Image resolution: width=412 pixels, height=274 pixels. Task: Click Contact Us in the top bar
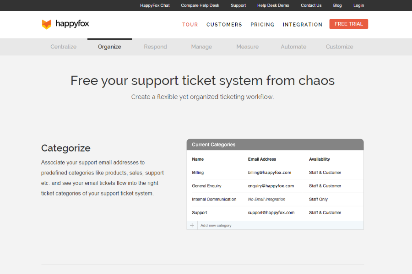point(311,5)
